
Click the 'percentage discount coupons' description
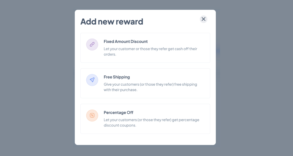(151, 122)
